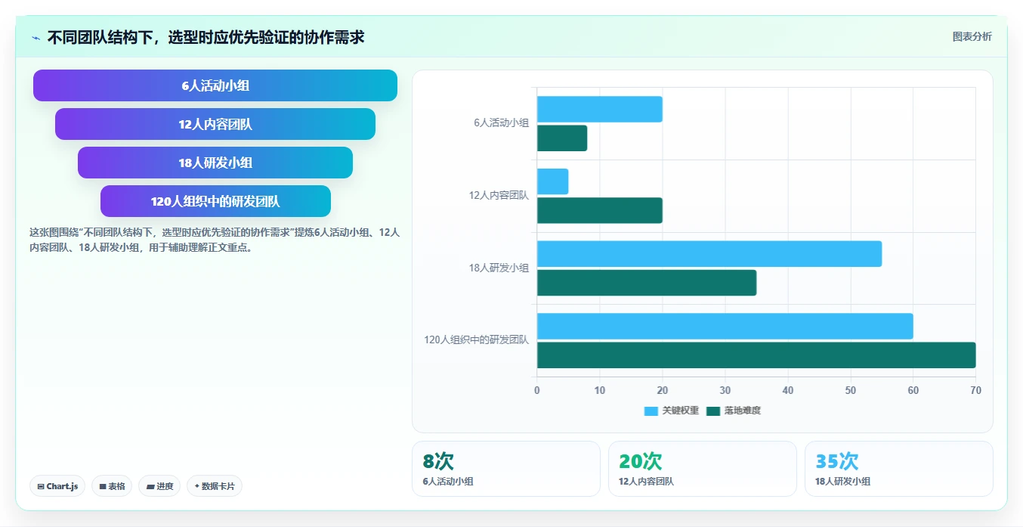
Task: Click 12人内容团队 blue 关键权重 bar
Action: click(x=552, y=181)
